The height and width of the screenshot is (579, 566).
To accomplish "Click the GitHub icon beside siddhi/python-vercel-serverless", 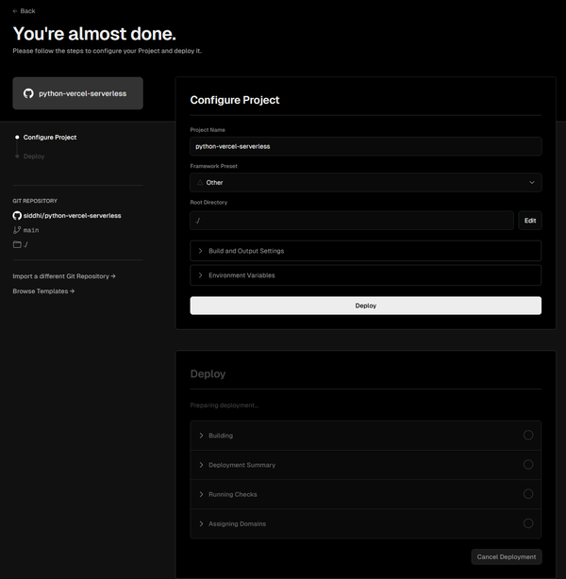I will pyautogui.click(x=17, y=216).
